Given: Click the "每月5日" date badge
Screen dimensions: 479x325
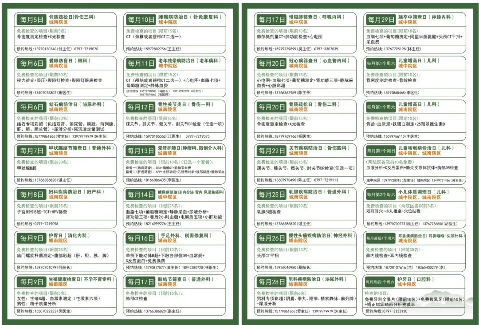Looking at the screenshot, I should pyautogui.click(x=31, y=20).
